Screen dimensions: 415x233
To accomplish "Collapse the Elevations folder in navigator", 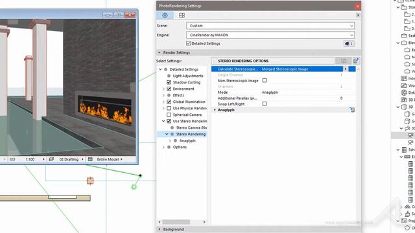I will tap(398, 43).
